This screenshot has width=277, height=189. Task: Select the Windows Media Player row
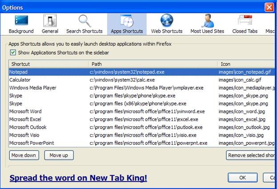(33, 88)
